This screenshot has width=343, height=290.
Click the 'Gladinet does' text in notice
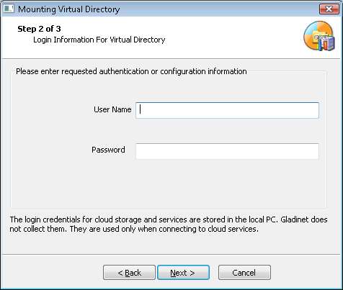click(304, 219)
